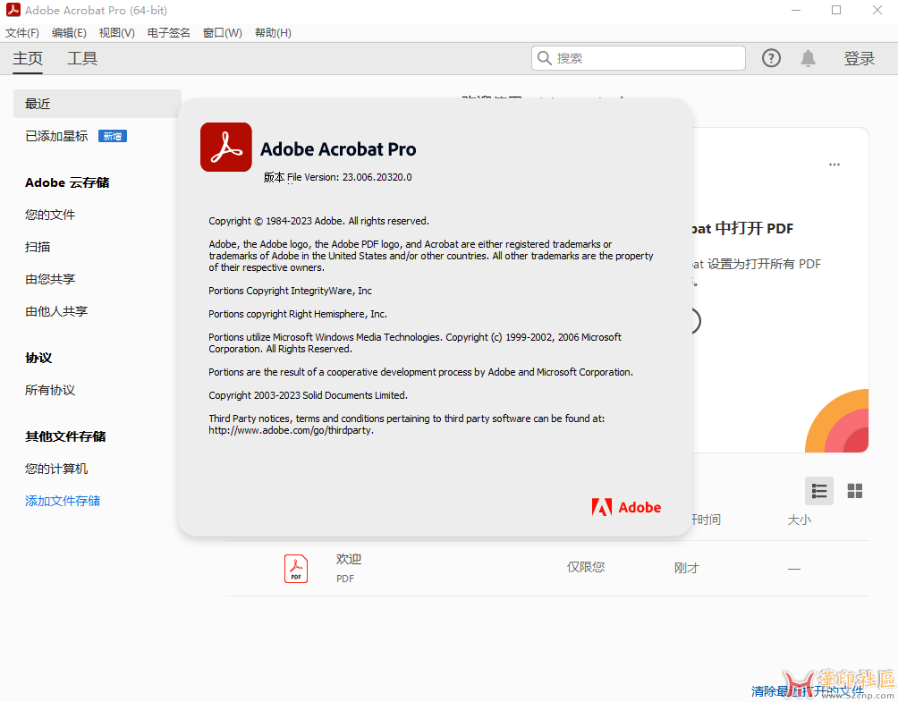Close the Acrobat window
Screen dimensions: 898x702
click(877, 10)
